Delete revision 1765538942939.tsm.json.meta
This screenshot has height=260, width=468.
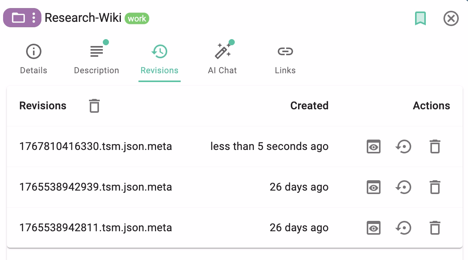[x=435, y=187]
